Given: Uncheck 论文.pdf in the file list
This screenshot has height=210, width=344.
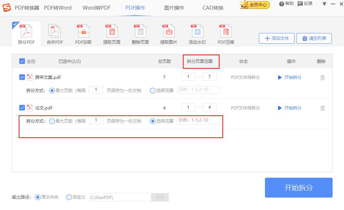Looking at the screenshot, I should 22,107.
